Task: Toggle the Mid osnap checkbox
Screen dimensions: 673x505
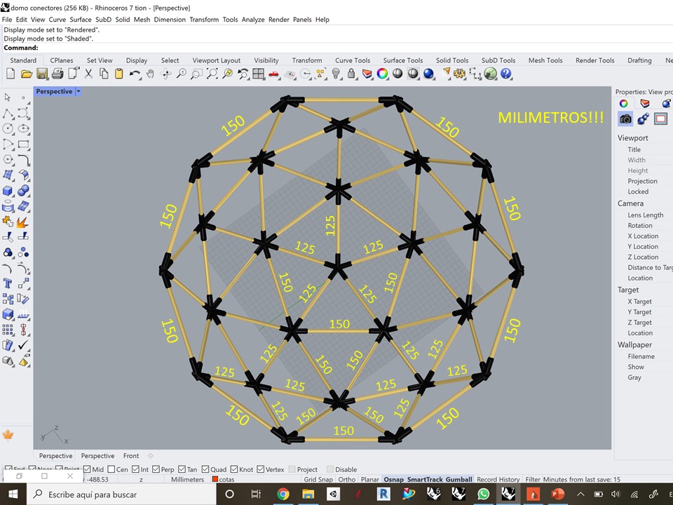Action: [87, 469]
